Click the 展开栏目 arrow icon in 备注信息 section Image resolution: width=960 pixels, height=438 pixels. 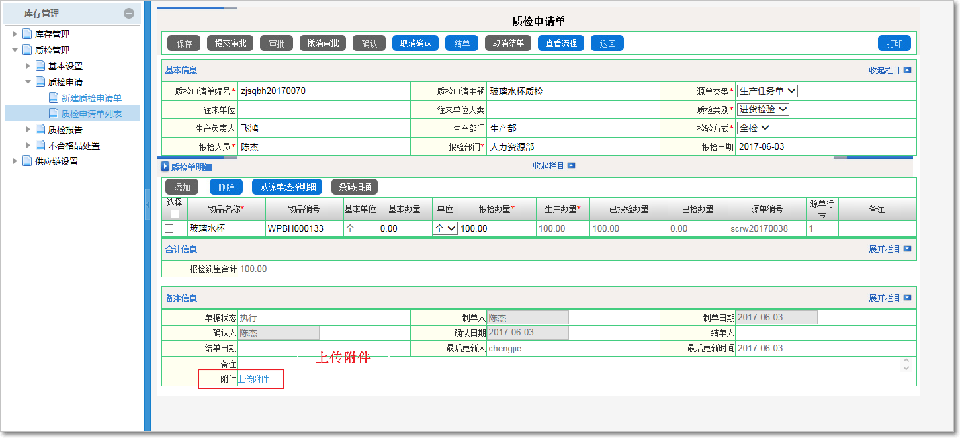(908, 298)
